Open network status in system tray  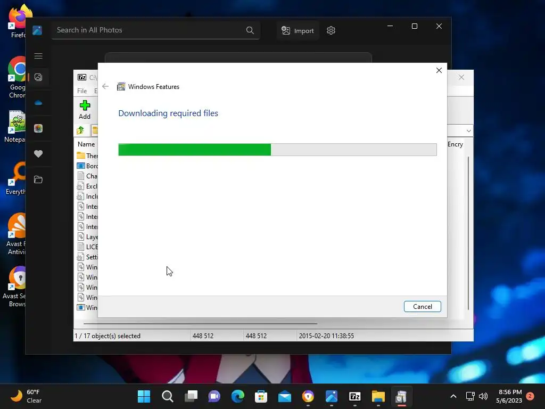[x=470, y=396]
